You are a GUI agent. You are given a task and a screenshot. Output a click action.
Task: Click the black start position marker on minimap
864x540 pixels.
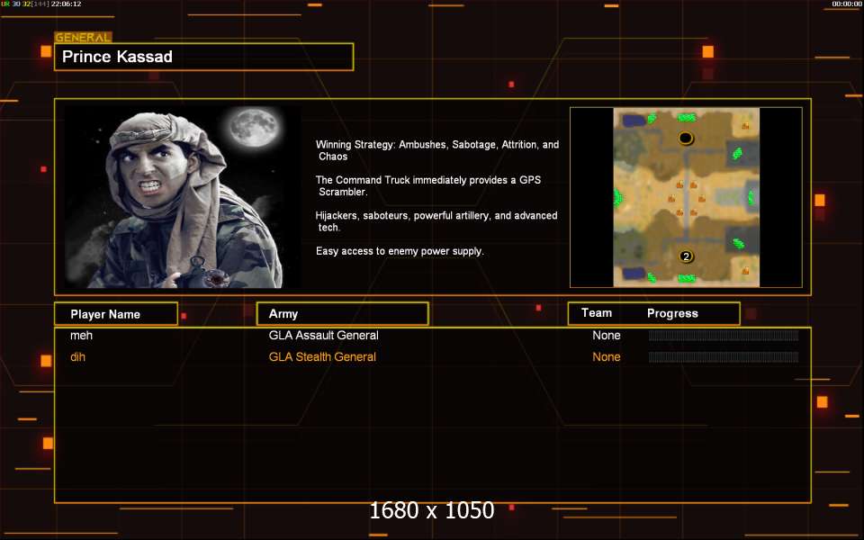coord(686,138)
